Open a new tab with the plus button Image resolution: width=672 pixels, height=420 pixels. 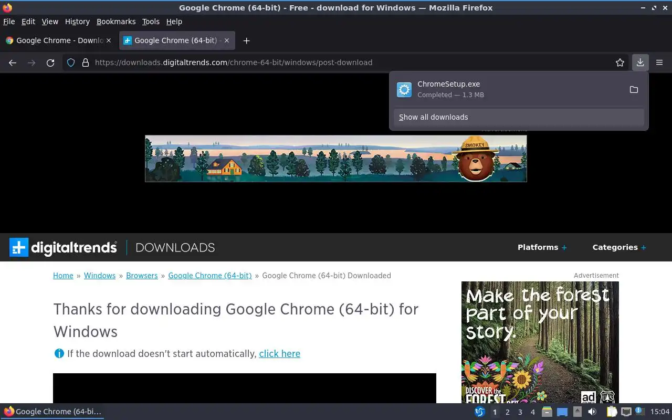tap(246, 40)
